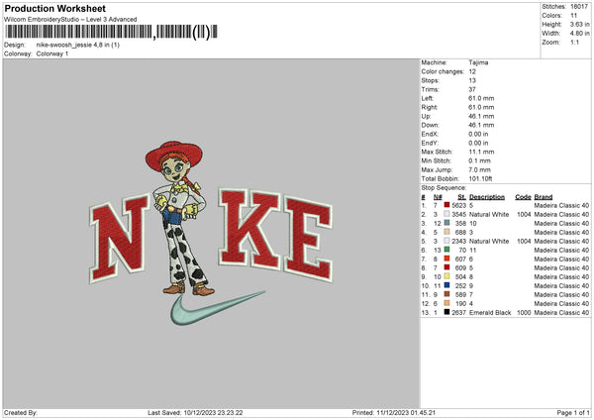Click the Zoom value 1:1
This screenshot has height=420, width=594.
pyautogui.click(x=574, y=42)
